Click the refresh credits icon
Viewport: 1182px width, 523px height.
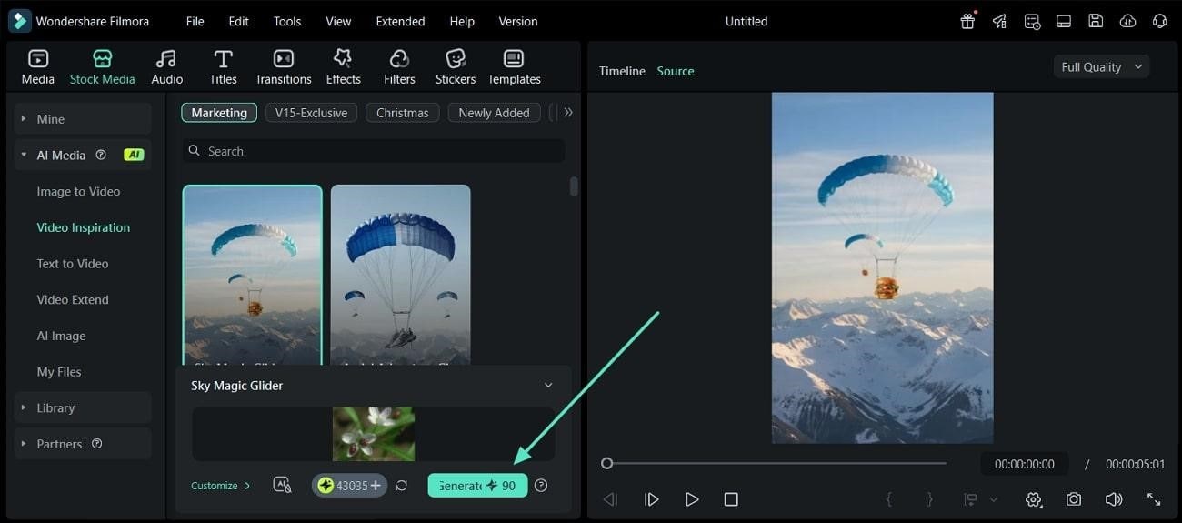pos(401,486)
